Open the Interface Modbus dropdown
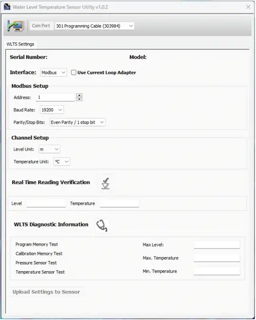256x320 pixels. pyautogui.click(x=54, y=72)
